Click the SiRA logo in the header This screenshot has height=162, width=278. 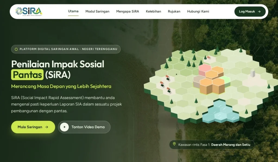coord(29,11)
